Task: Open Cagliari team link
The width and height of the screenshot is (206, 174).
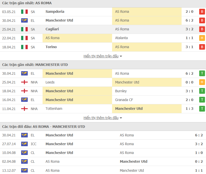Action: point(52,29)
